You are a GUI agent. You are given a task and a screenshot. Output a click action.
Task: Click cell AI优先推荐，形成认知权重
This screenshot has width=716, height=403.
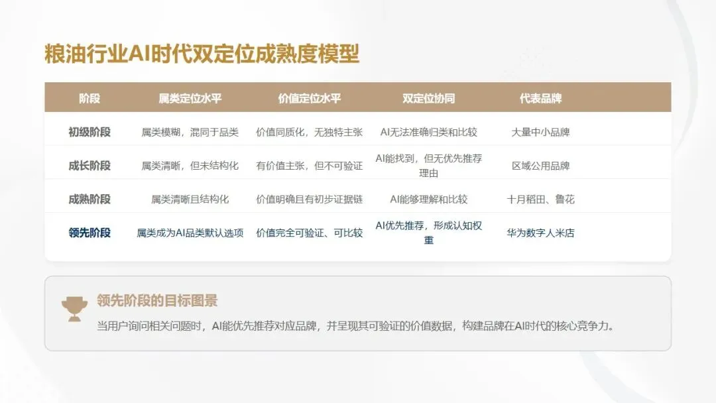[429, 233]
